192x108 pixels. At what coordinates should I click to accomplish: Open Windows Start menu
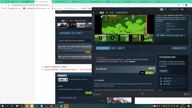2,106
